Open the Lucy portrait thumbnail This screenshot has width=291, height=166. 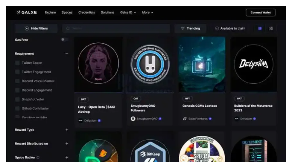[x=98, y=63]
